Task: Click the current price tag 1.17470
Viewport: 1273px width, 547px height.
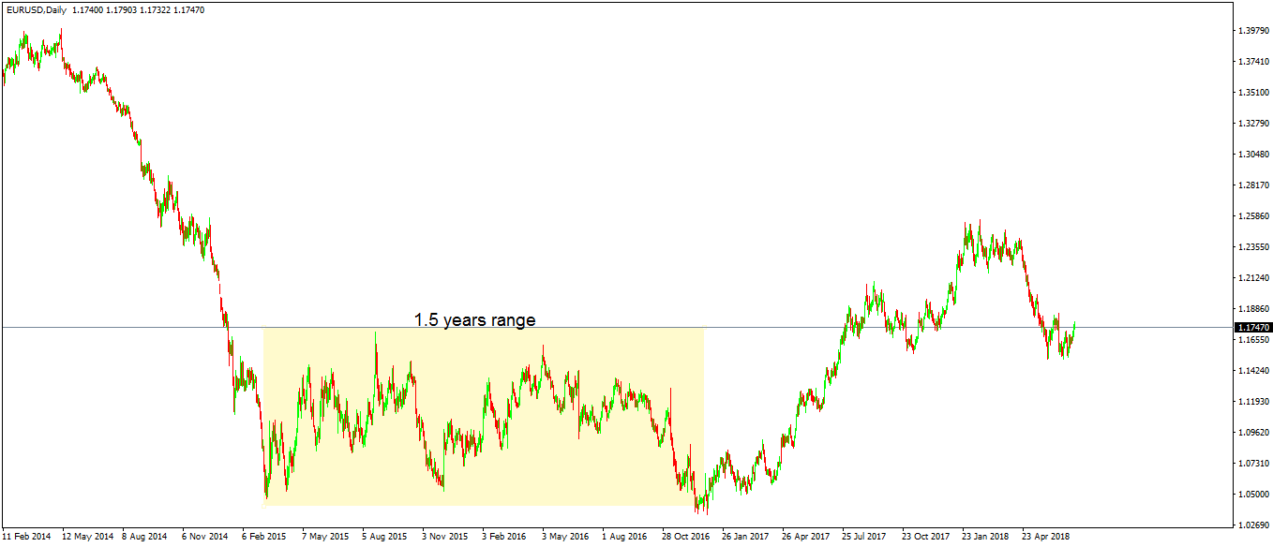Action: (x=1253, y=328)
